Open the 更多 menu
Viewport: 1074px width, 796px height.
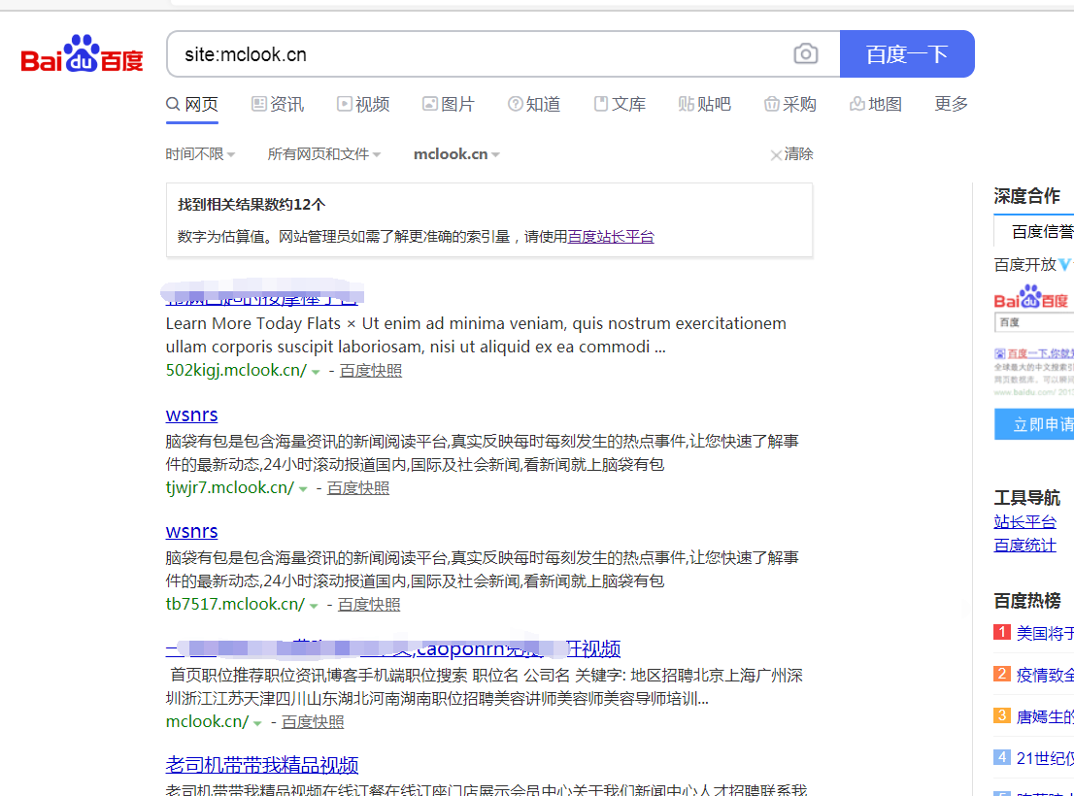point(952,103)
